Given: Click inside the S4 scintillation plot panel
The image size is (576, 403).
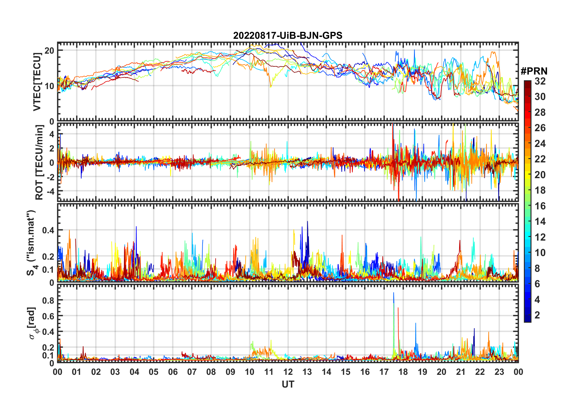Looking at the screenshot, I should pos(288,243).
